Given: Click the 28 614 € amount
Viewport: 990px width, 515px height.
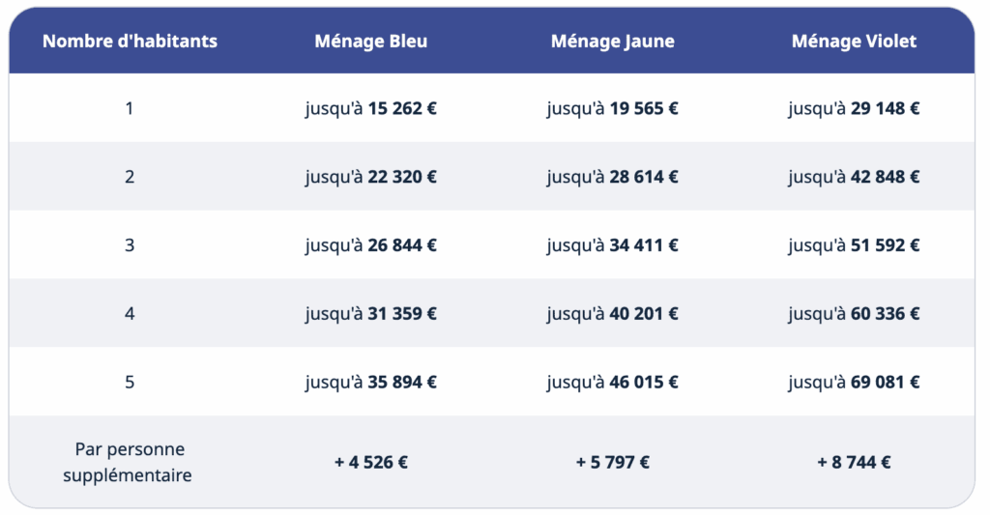Looking at the screenshot, I should pyautogui.click(x=643, y=177).
